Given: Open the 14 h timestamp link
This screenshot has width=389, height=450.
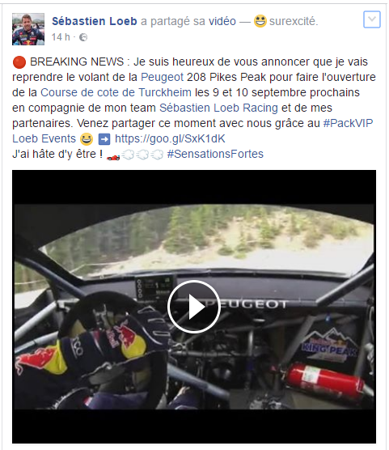Looking at the screenshot, I should click(61, 37).
